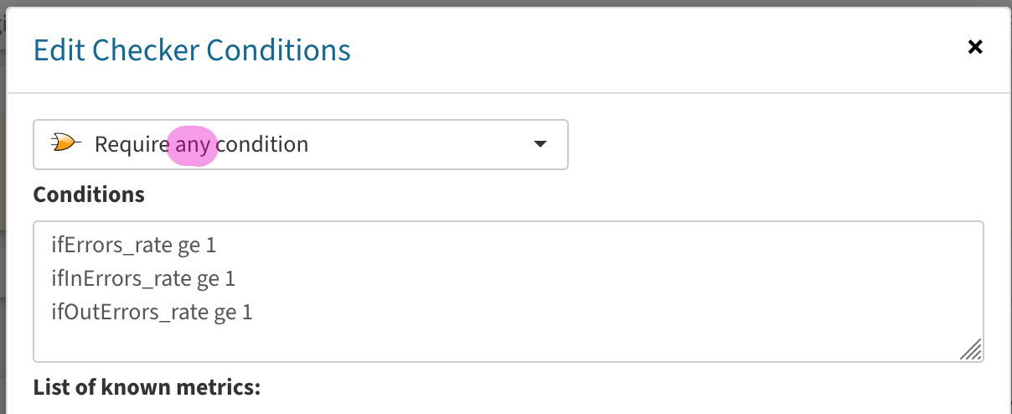The height and width of the screenshot is (414, 1012).
Task: Click the dropdown caret arrow
Action: tap(540, 144)
